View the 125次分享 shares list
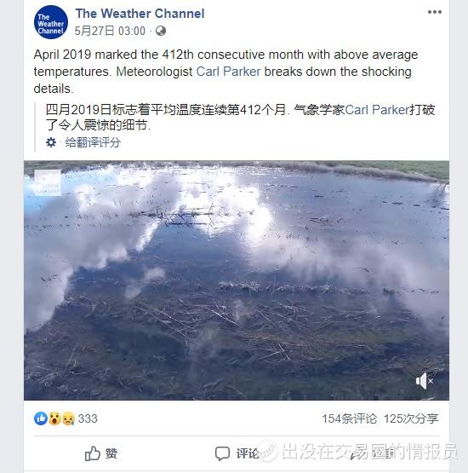The width and height of the screenshot is (468, 473). (x=411, y=418)
